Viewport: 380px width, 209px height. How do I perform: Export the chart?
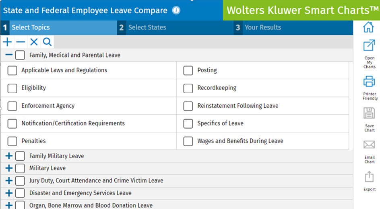pyautogui.click(x=369, y=180)
